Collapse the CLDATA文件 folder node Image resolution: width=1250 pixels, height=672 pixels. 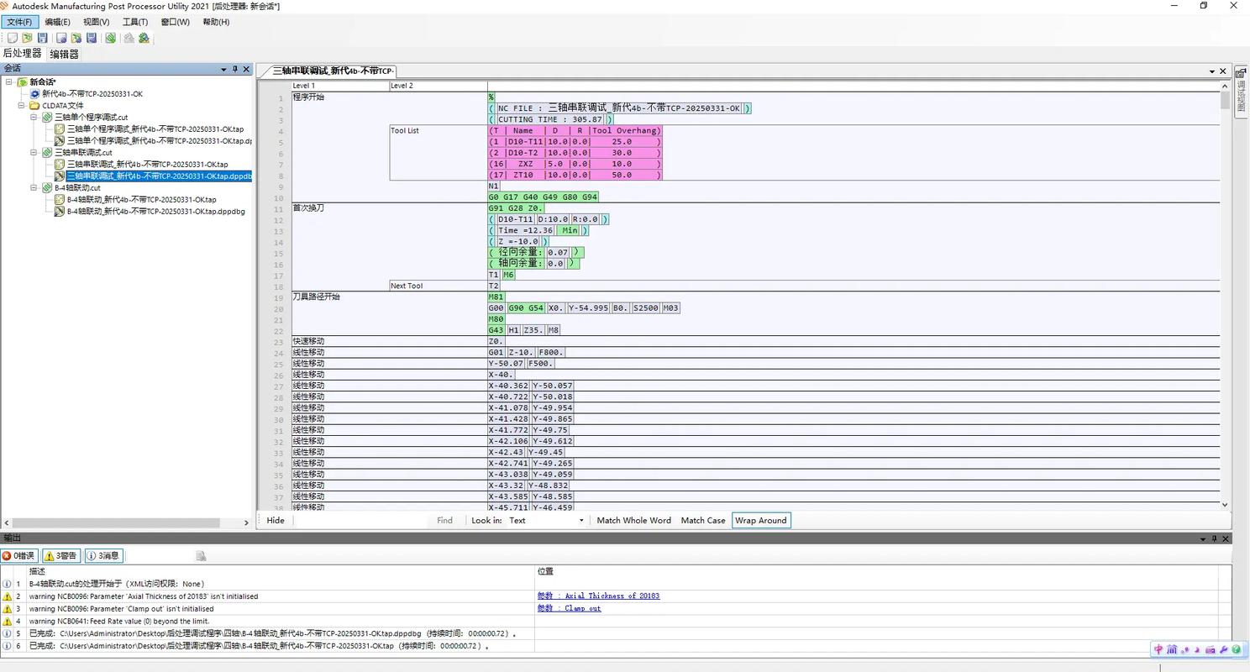coord(23,106)
